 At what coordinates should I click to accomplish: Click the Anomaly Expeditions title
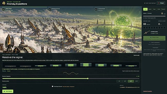click(17, 4)
